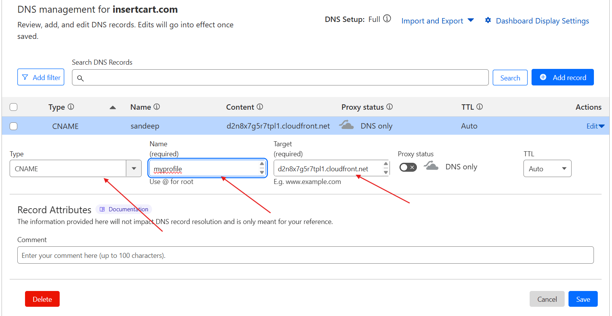Click the Target field spinner arrows
Image resolution: width=612 pixels, height=316 pixels.
(x=386, y=168)
